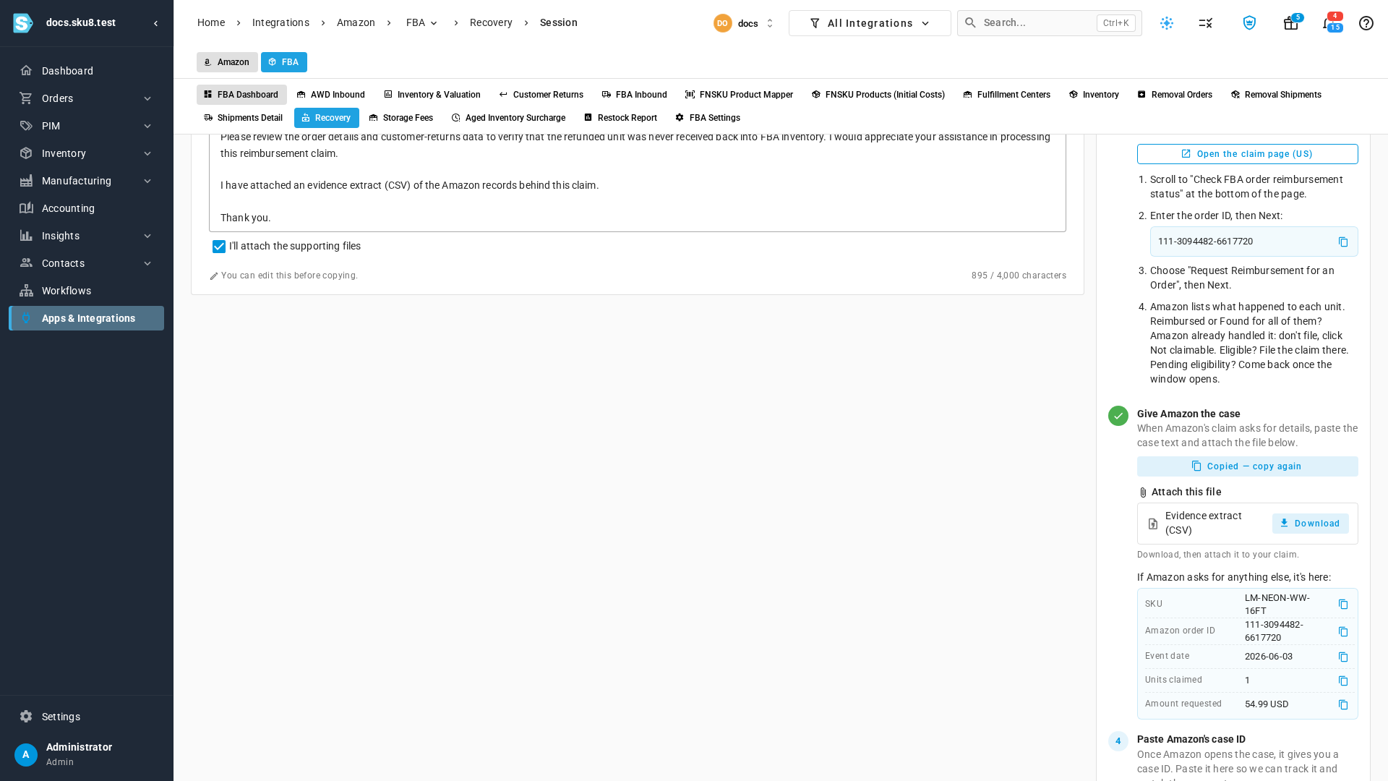Collapse the sidebar with the left chevron
The image size is (1388, 781).
[x=155, y=23]
